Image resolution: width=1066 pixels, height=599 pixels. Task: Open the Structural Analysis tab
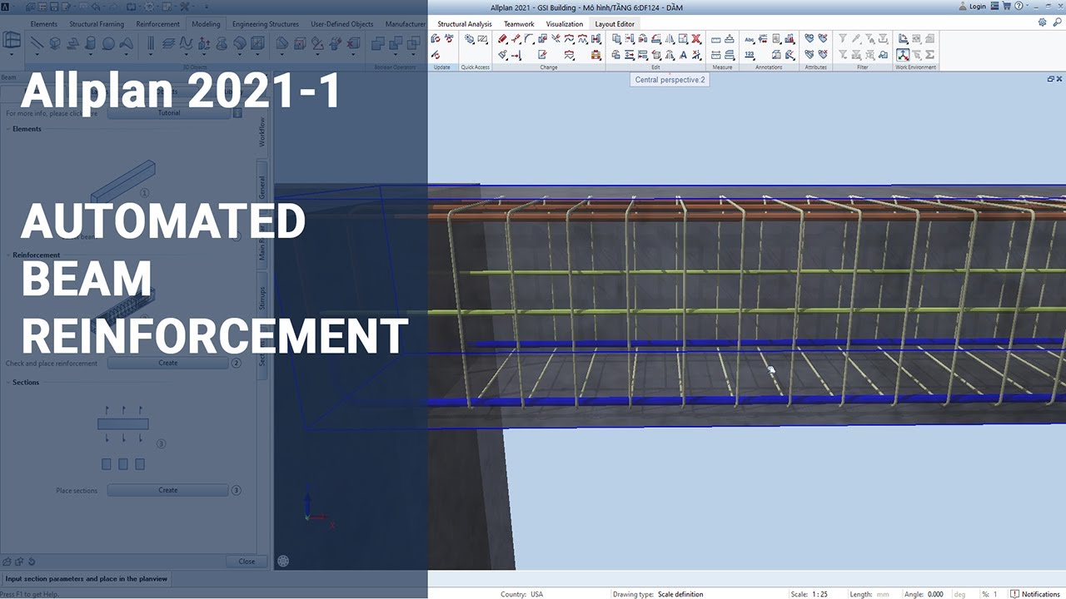[x=465, y=24]
